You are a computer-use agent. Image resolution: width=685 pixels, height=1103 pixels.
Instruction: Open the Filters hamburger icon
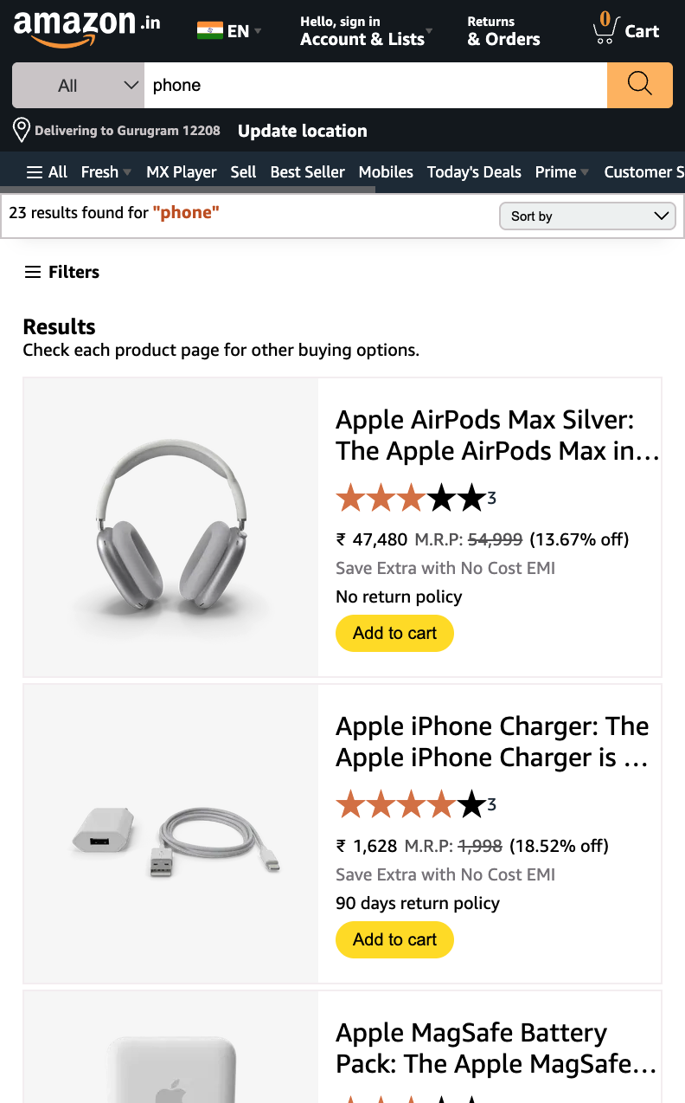point(33,272)
